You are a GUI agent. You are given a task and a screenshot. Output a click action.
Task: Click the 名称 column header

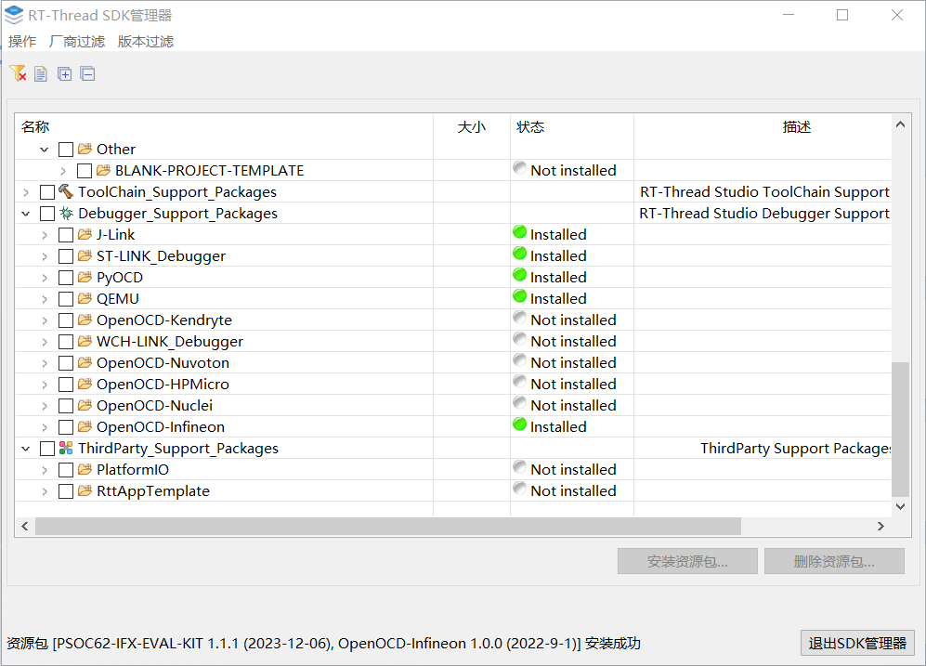coord(224,126)
